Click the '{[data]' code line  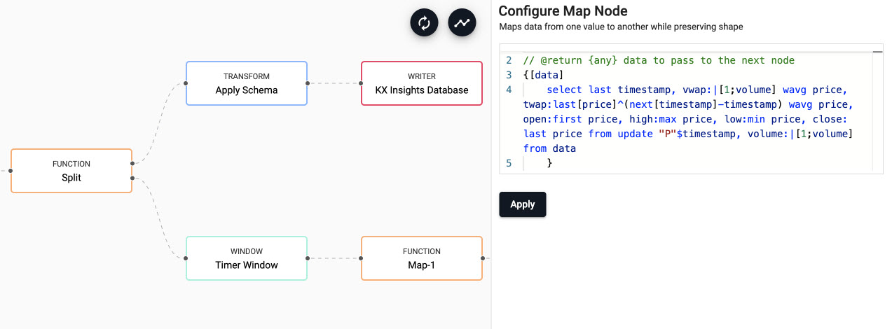(544, 75)
